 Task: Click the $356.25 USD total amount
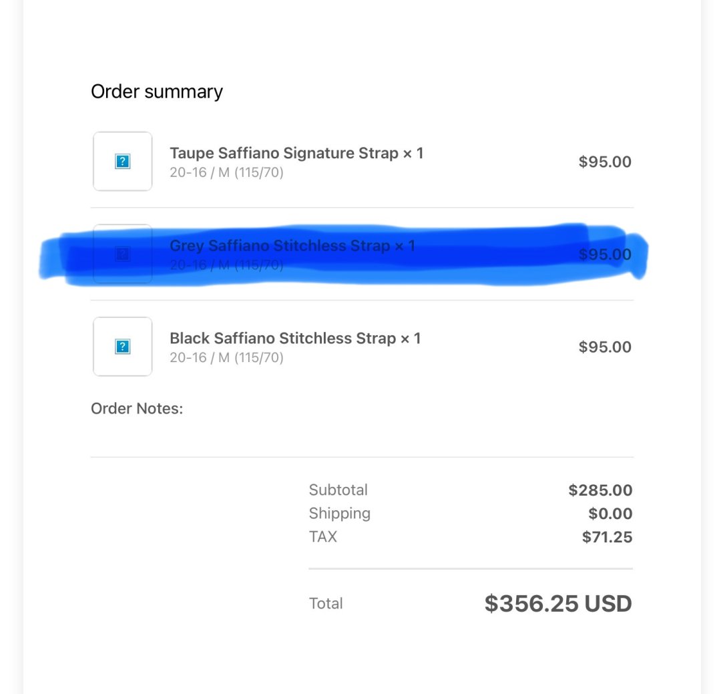tap(558, 603)
